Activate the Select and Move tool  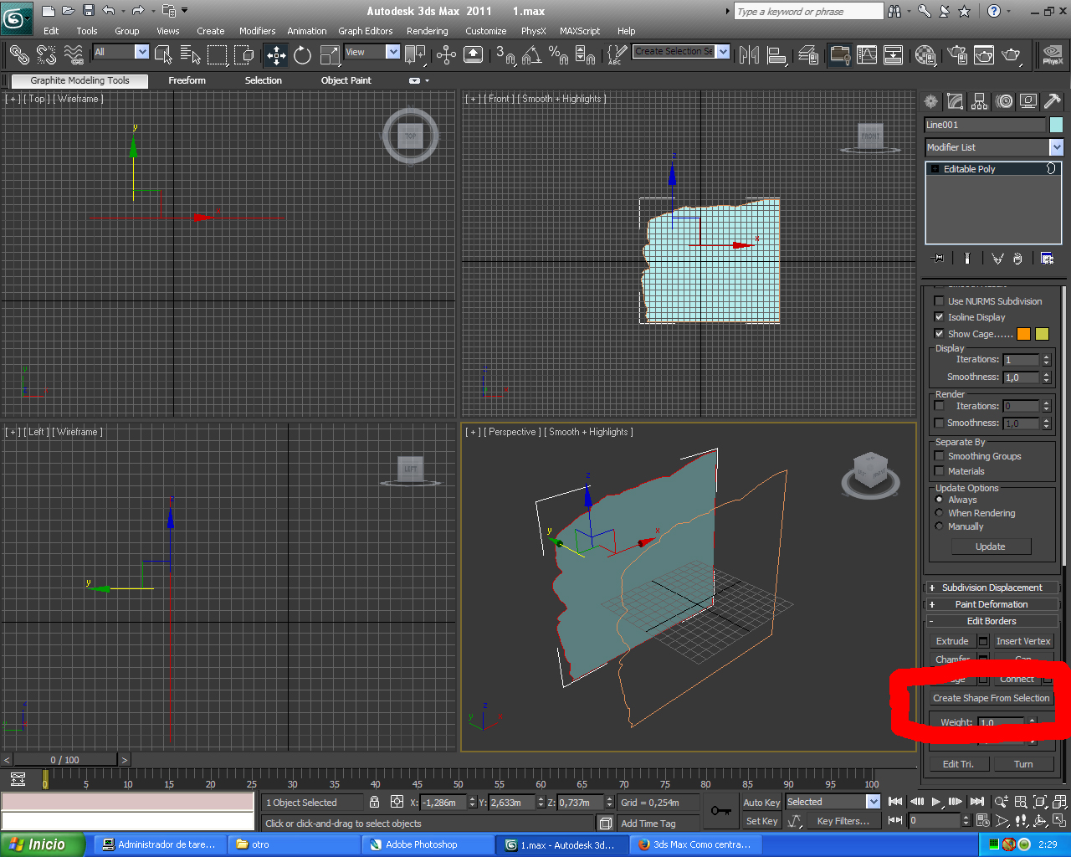(276, 55)
